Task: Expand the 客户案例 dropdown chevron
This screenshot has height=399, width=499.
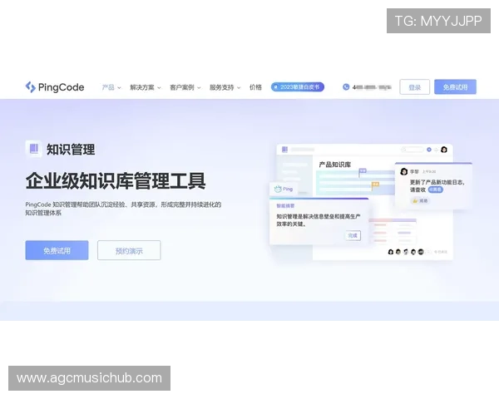Action: [199, 88]
